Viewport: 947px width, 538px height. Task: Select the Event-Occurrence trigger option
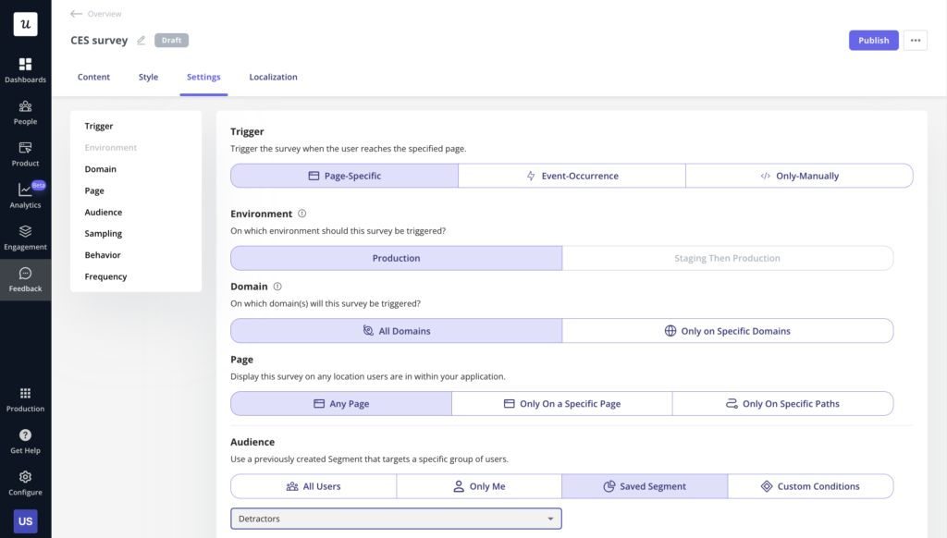point(572,175)
